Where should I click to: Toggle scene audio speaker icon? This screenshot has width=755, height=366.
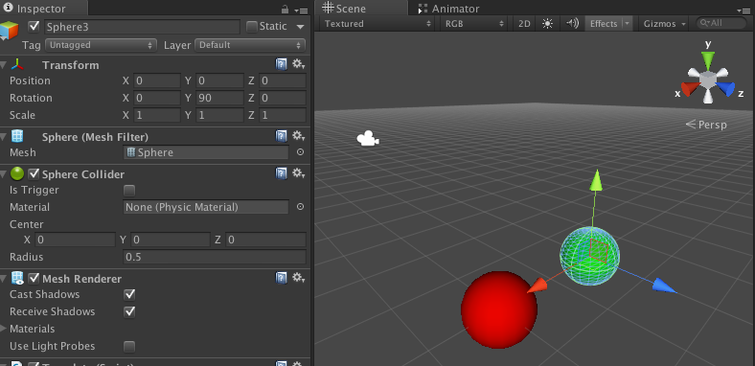point(572,24)
